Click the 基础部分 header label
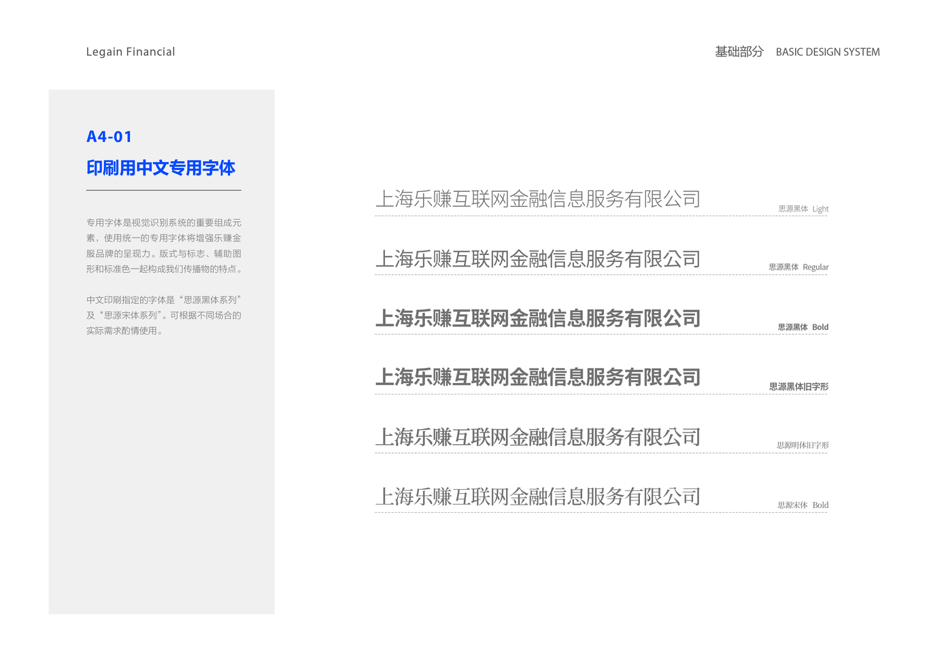This screenshot has width=929, height=657. tap(739, 52)
